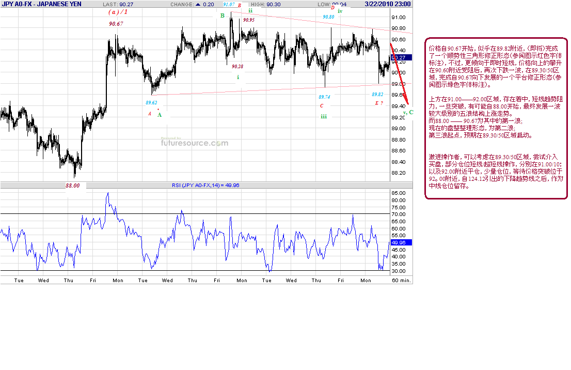571x370 pixels.
Task: Click the cyan '90.80' price annotation
Action: [x=328, y=17]
